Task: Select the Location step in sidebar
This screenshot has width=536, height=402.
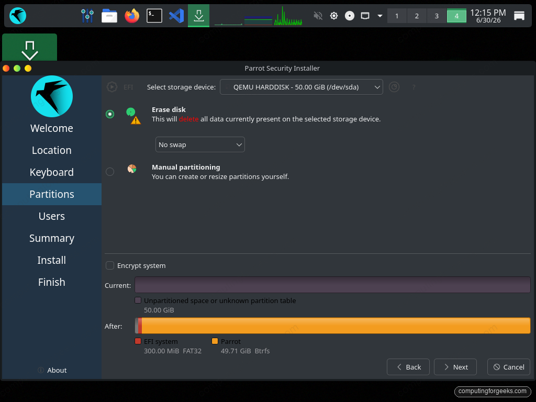Action: 52,150
